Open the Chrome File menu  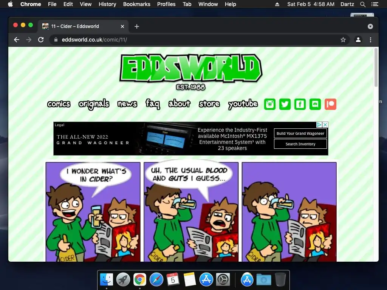(52, 4)
